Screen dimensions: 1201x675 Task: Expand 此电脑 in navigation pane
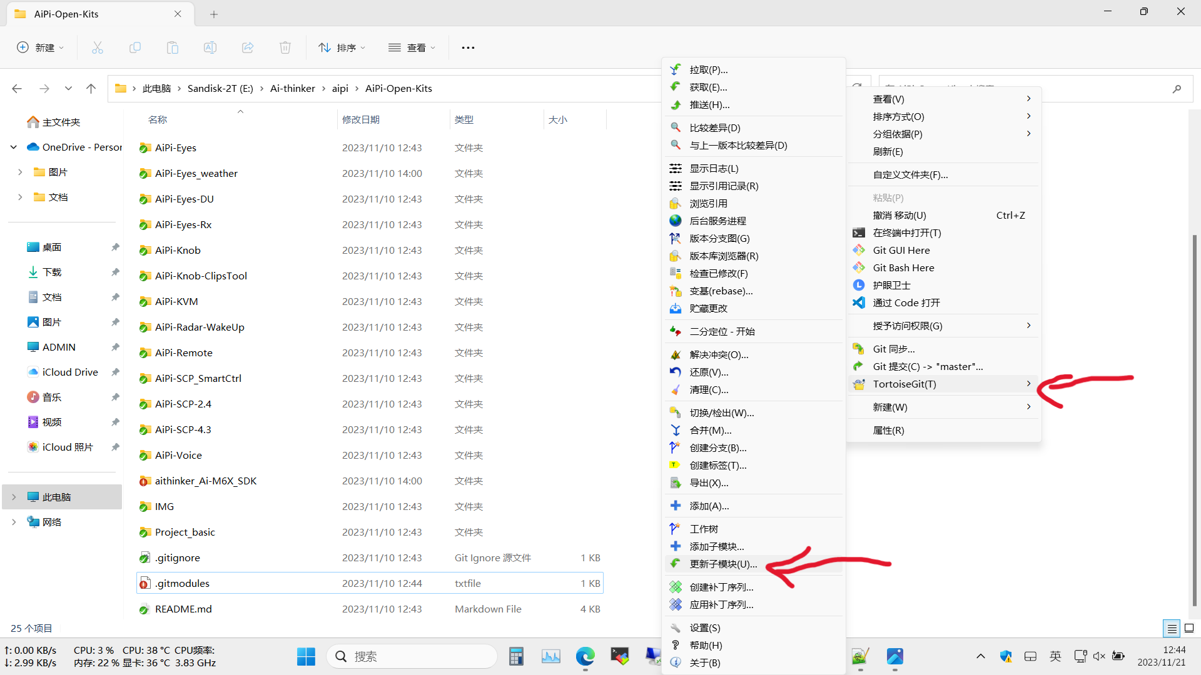pyautogui.click(x=14, y=497)
